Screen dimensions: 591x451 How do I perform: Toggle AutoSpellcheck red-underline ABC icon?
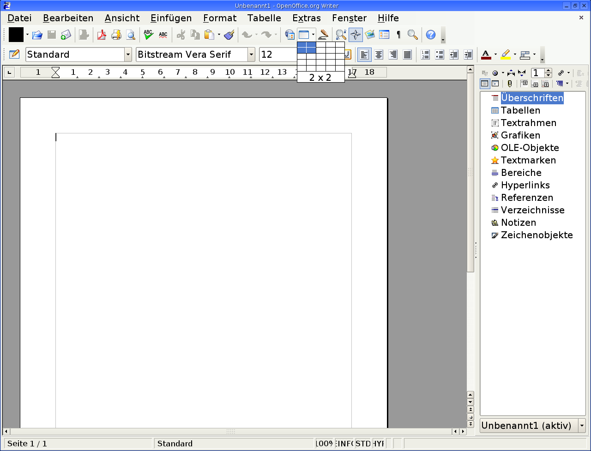(163, 35)
